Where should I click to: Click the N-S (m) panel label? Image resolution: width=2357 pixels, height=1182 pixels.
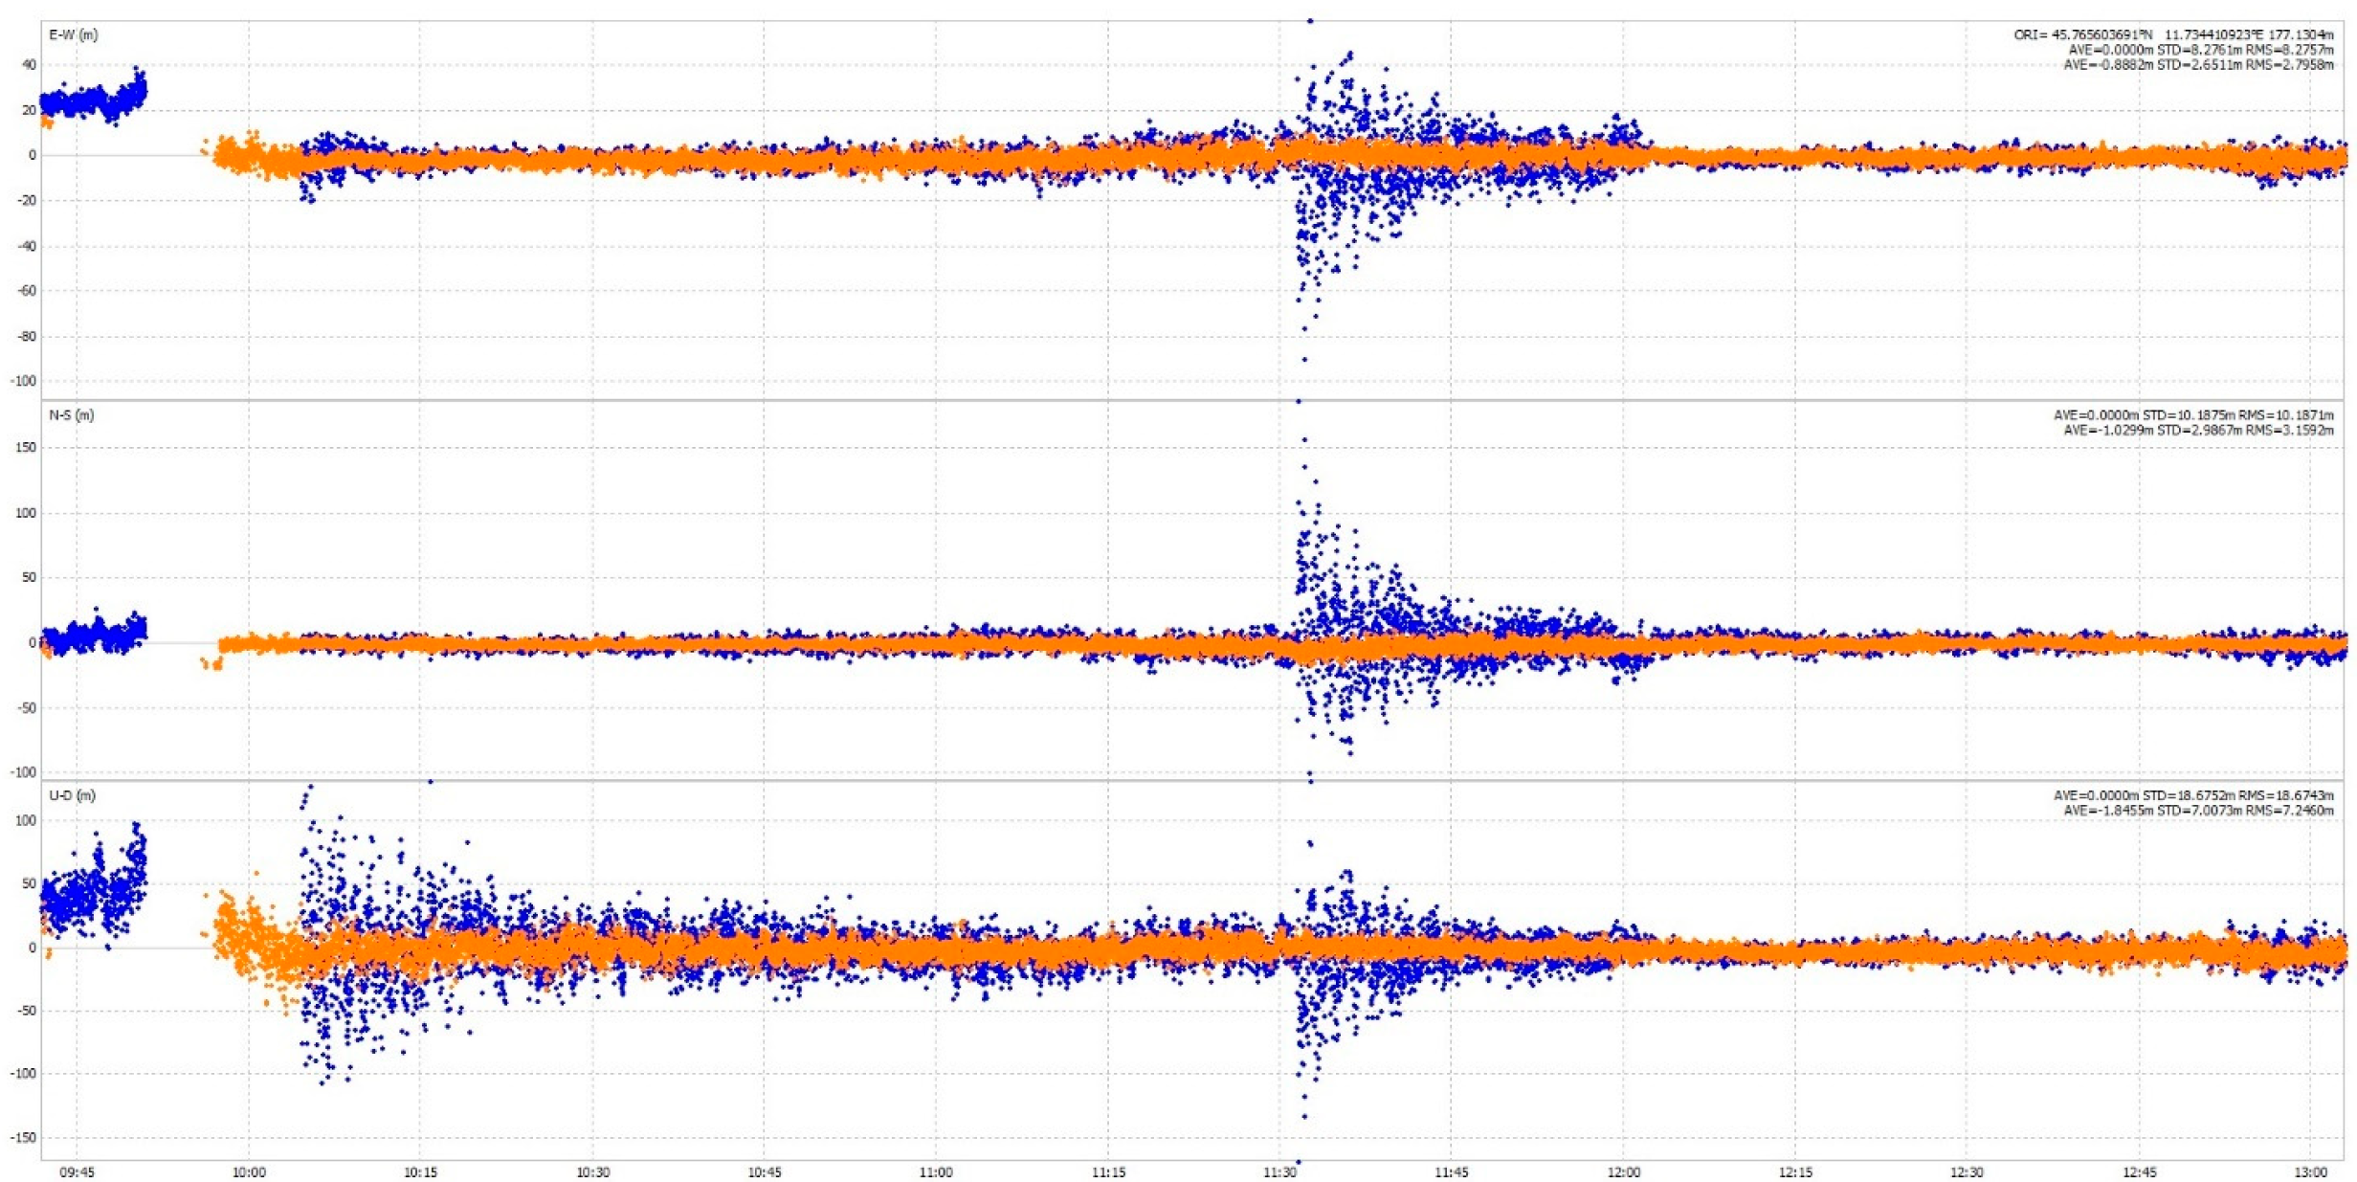(x=72, y=415)
